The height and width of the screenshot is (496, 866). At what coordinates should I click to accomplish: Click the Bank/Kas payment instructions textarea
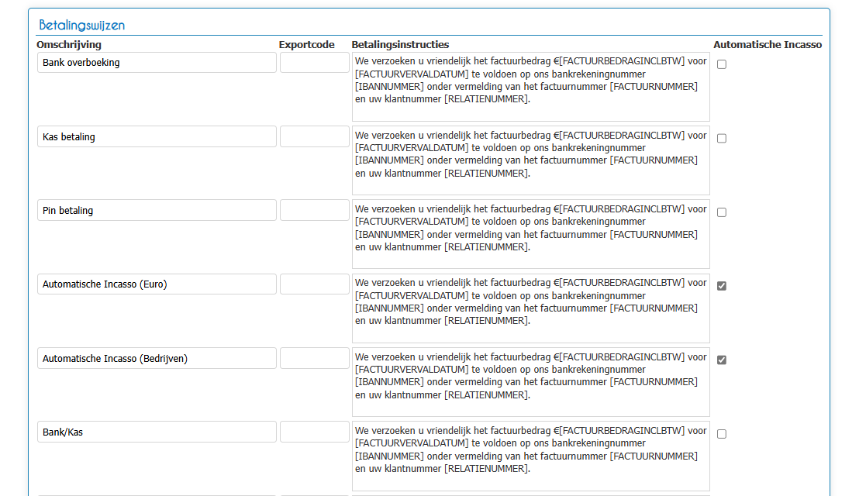pos(531,456)
